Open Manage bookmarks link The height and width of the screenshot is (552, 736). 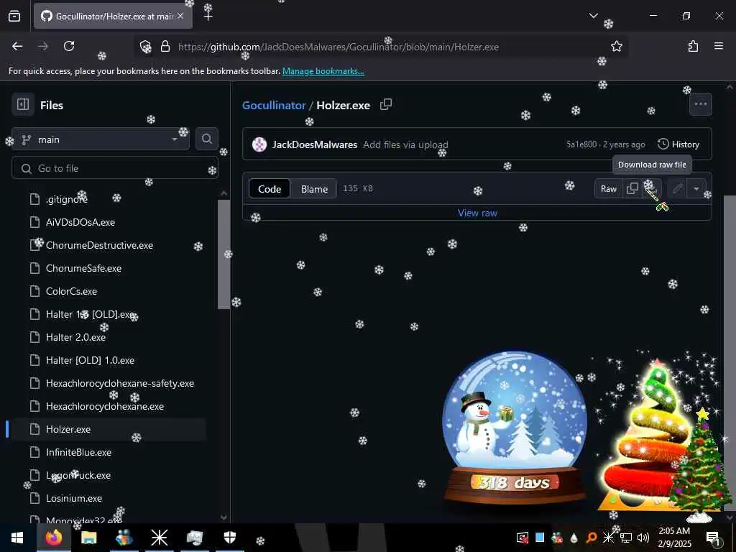323,71
